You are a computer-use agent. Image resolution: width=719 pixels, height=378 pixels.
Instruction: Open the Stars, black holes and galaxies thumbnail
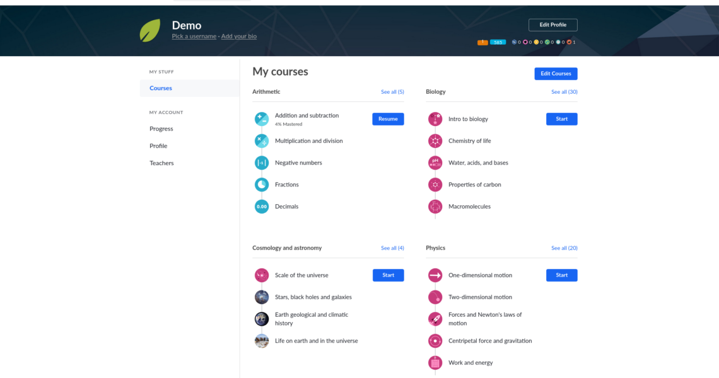click(x=262, y=297)
